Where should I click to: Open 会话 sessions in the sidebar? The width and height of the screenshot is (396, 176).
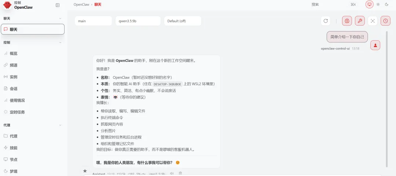coord(33,89)
